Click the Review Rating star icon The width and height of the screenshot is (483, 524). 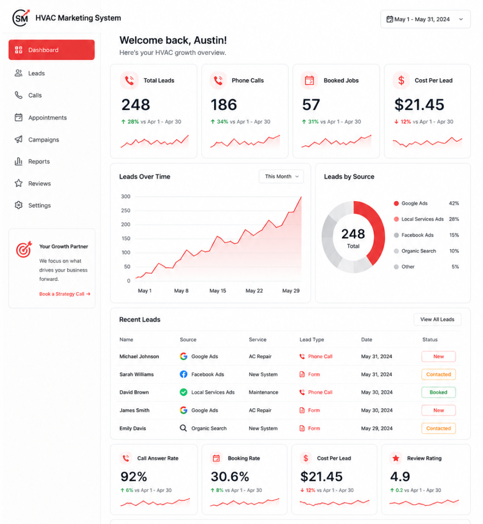[396, 458]
